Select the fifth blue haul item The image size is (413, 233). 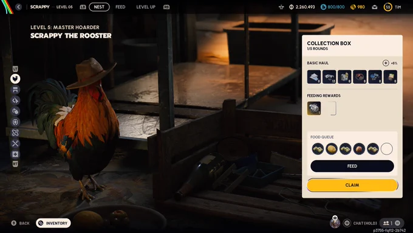click(375, 77)
